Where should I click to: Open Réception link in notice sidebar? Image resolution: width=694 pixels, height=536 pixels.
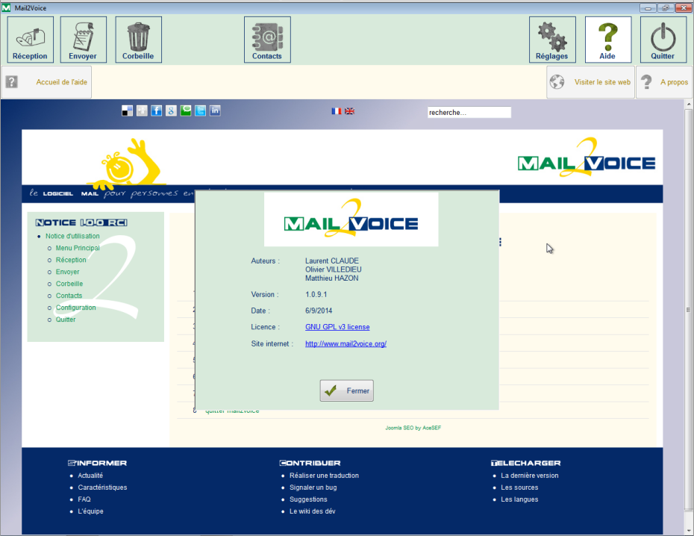tap(71, 260)
